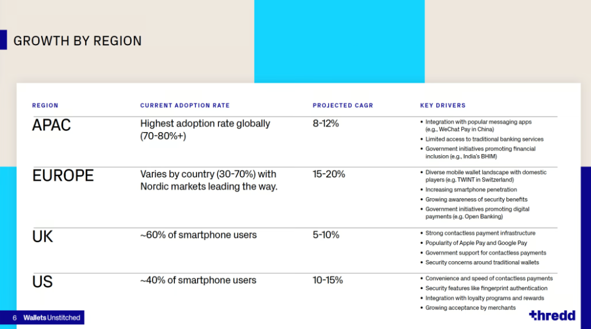Image resolution: width=591 pixels, height=329 pixels.
Task: Select the EUROPE region label
Action: point(63,176)
